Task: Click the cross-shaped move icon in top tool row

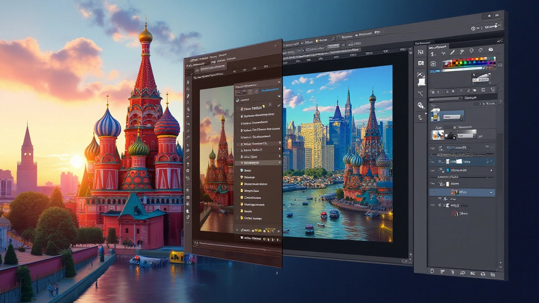Action: [443, 53]
